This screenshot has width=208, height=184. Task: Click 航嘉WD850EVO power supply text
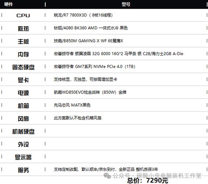[x=90, y=92]
